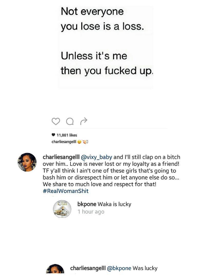
Task: Open charliesangelll profile picture thumbnail
Action: coord(27,162)
